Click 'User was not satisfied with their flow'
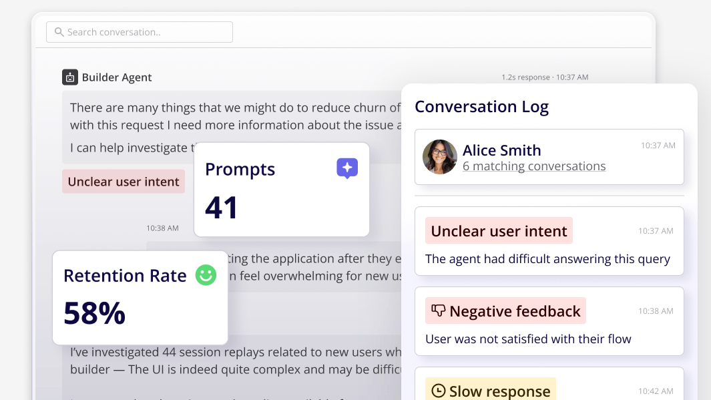 pos(528,339)
